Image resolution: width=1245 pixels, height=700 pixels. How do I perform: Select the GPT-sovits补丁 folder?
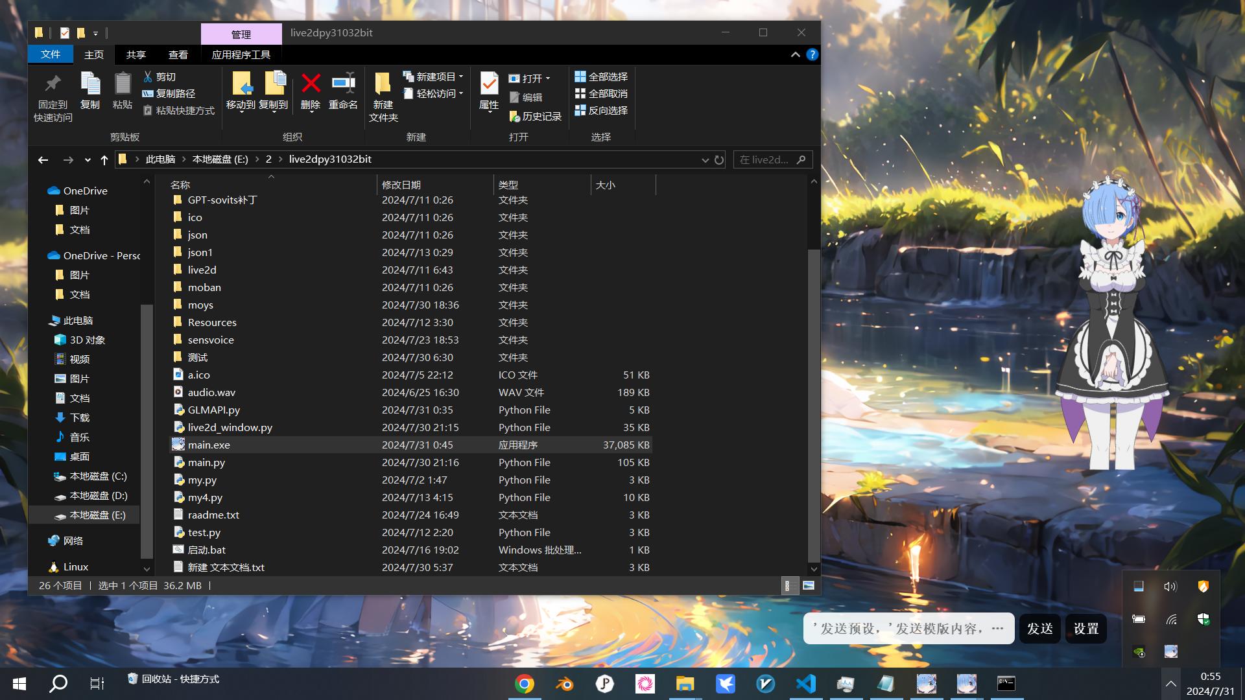click(411, 200)
